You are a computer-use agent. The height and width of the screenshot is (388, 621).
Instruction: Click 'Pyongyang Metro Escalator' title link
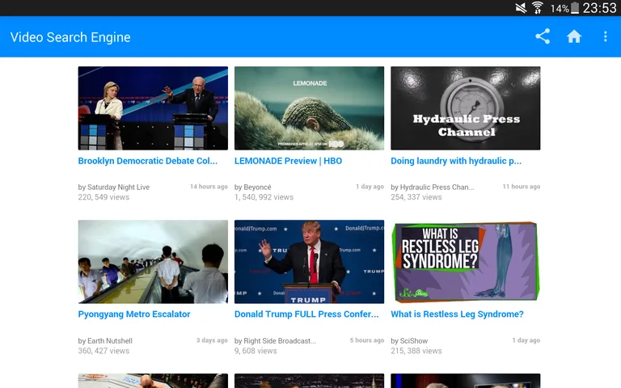tap(134, 314)
